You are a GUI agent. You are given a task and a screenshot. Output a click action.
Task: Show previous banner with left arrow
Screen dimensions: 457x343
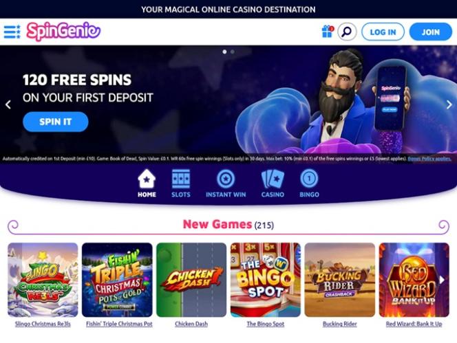[8, 104]
